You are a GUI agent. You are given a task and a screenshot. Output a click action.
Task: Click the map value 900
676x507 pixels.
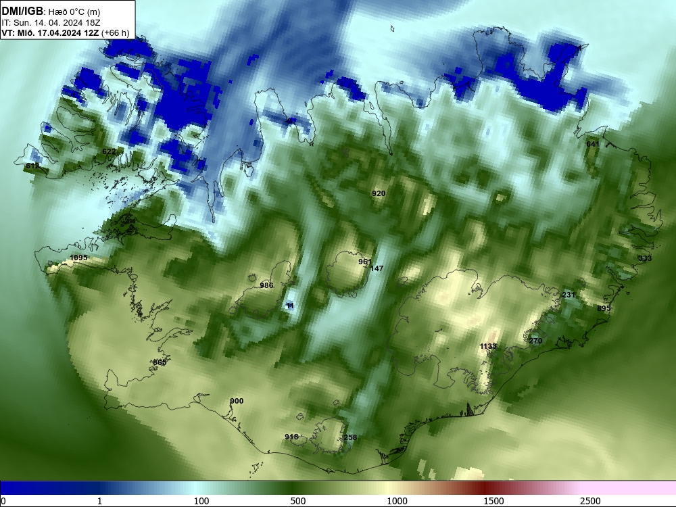236,401
